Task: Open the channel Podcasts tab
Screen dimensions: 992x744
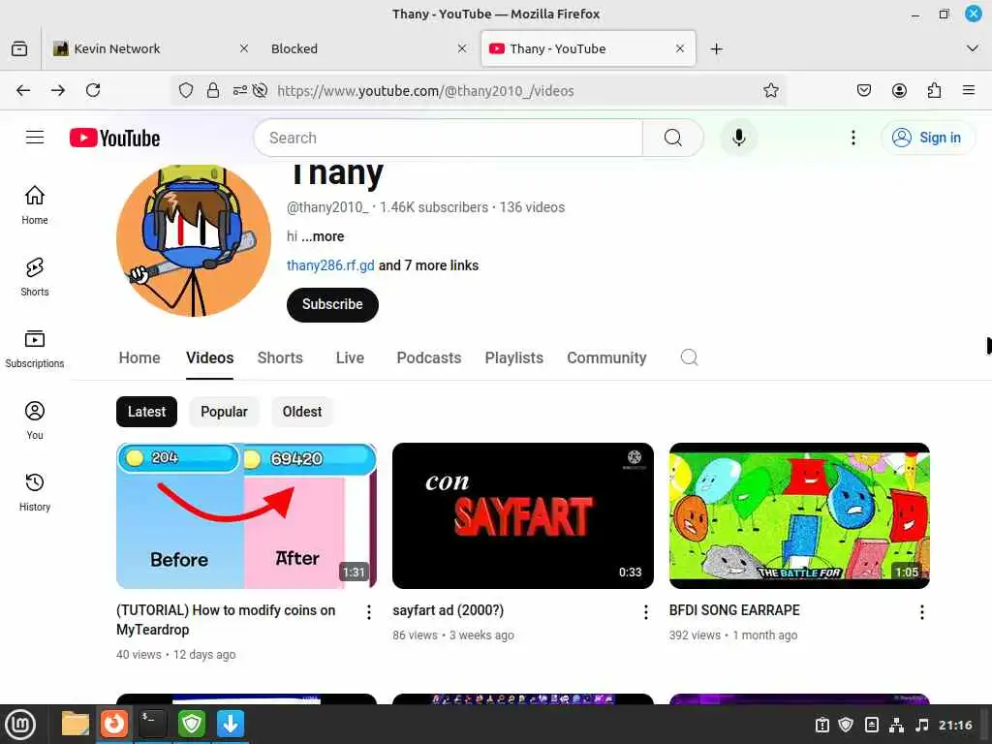Action: [429, 358]
